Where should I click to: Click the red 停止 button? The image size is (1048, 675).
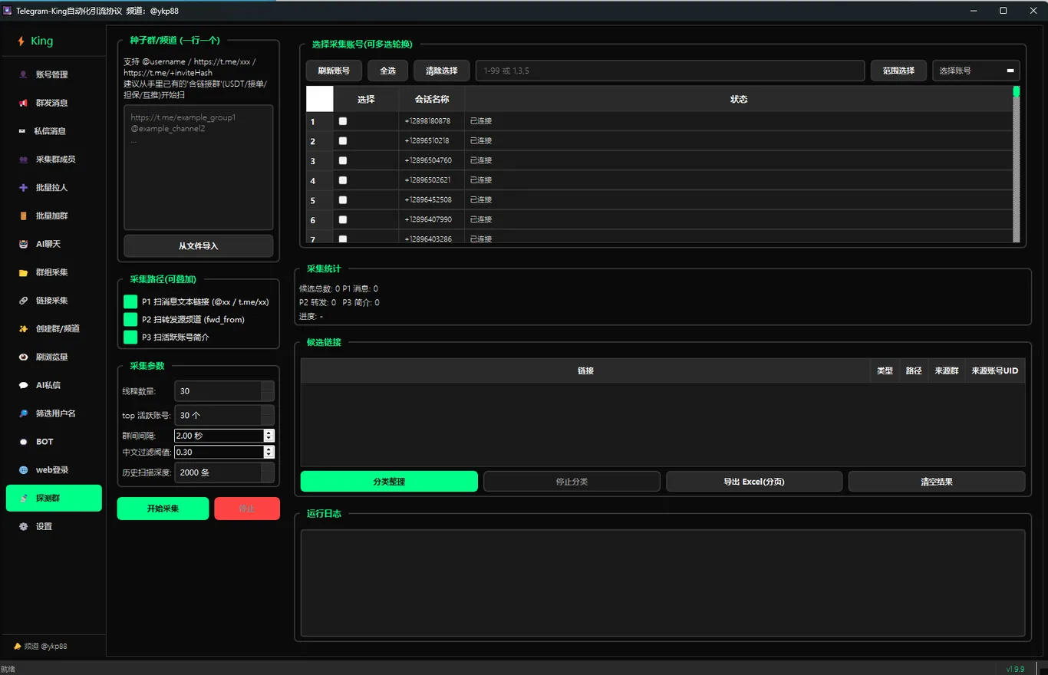click(247, 509)
